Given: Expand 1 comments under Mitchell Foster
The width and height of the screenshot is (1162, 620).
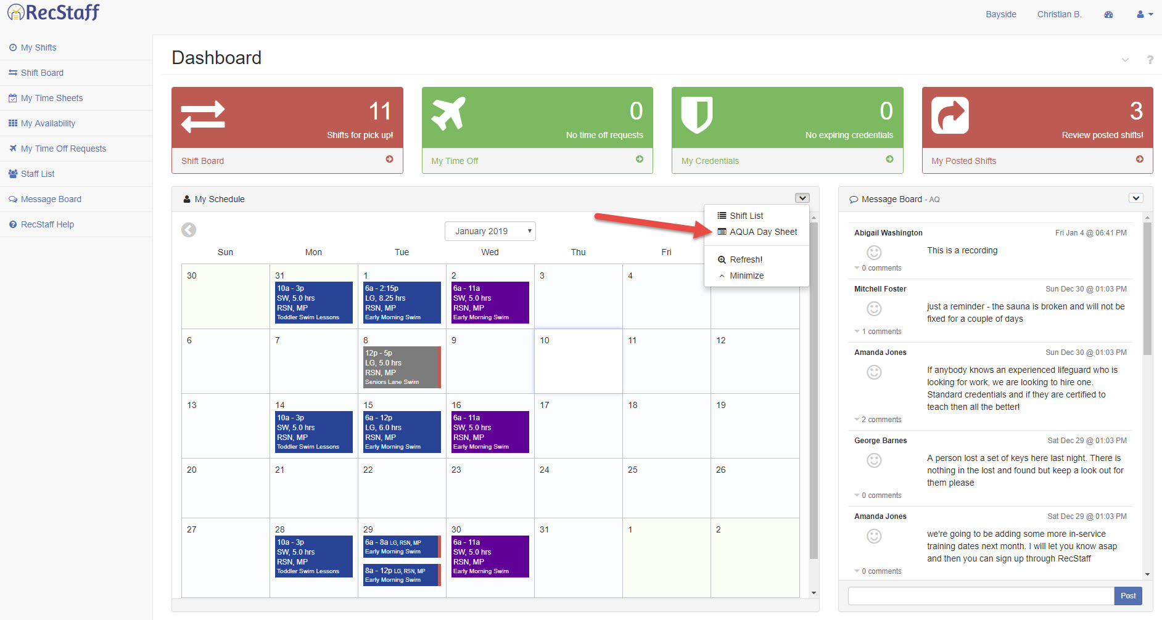Looking at the screenshot, I should (878, 332).
